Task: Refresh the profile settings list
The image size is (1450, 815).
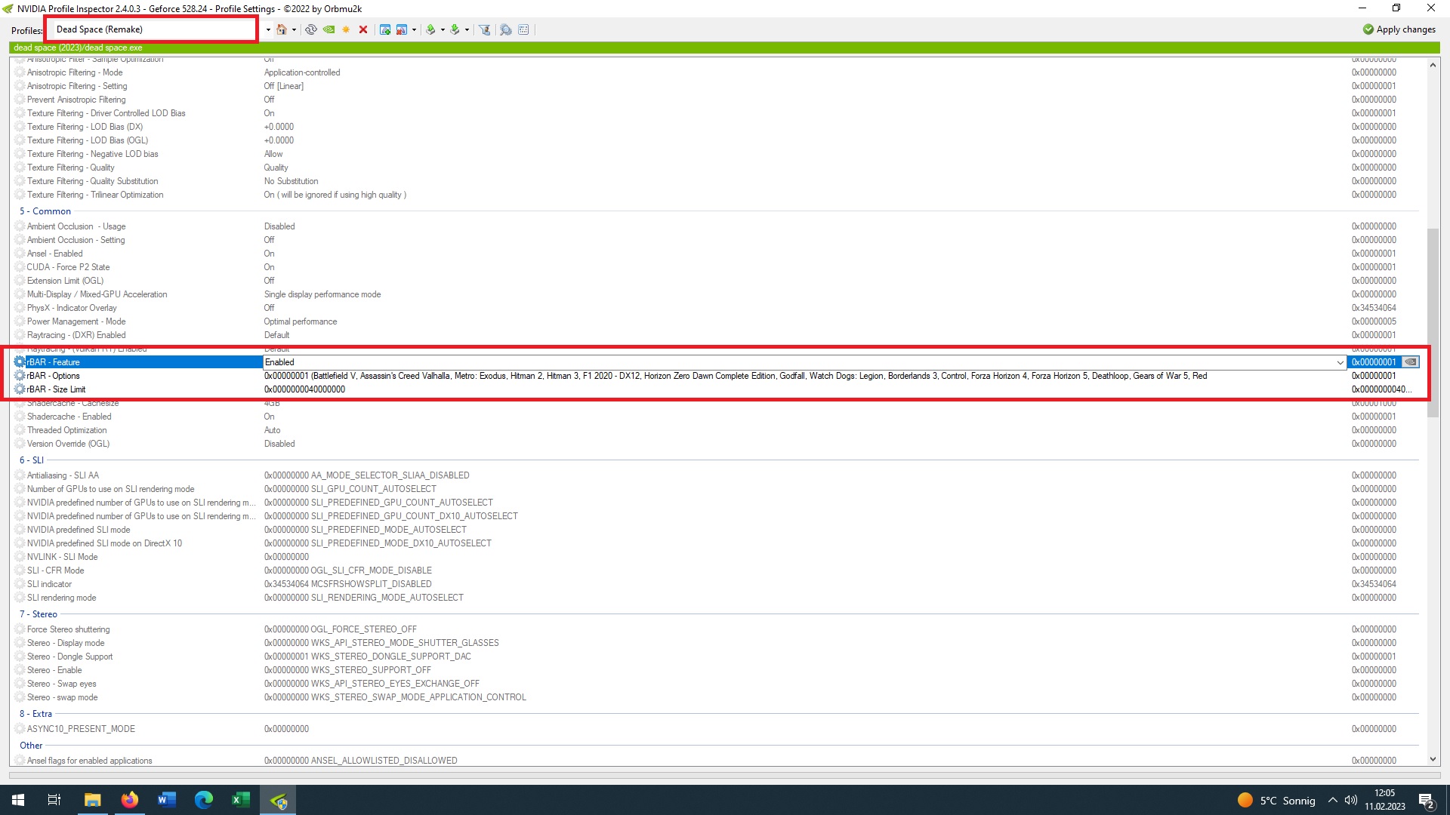Action: [x=310, y=29]
